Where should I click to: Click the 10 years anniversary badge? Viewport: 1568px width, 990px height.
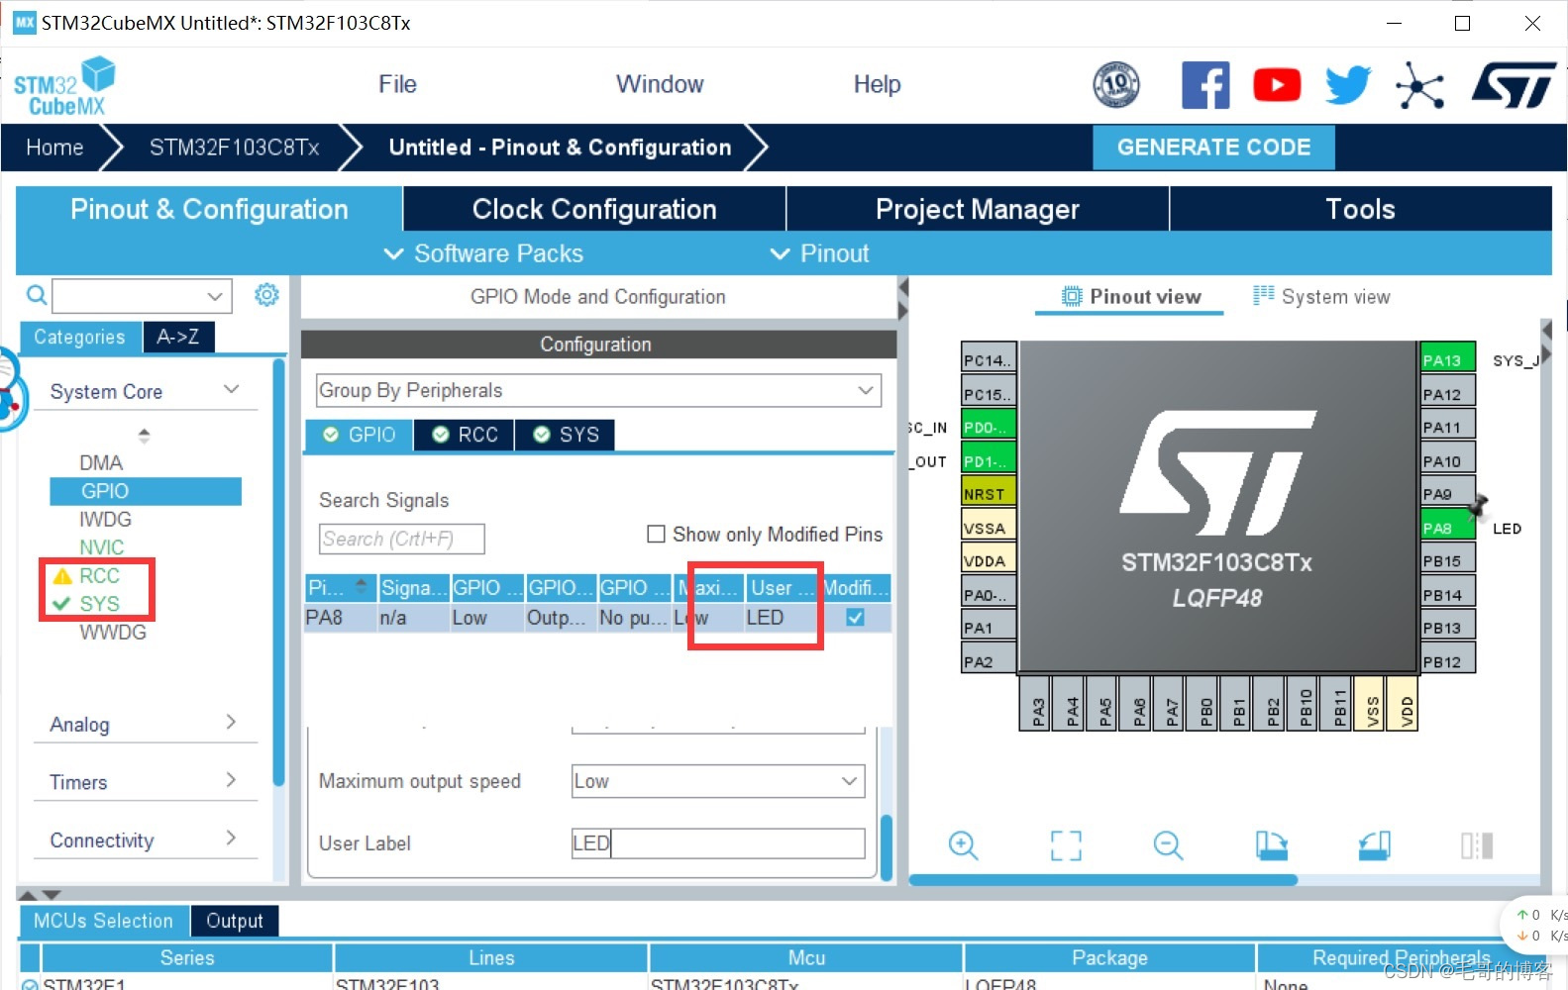[x=1116, y=85]
